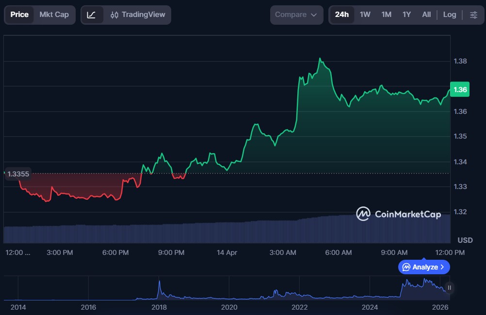Image resolution: width=486 pixels, height=315 pixels.
Task: Select the 1M time range
Action: (x=386, y=15)
